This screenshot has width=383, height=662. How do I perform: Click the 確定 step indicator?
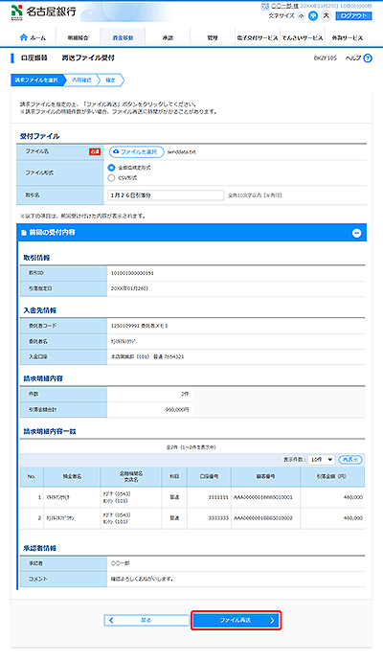pyautogui.click(x=110, y=80)
